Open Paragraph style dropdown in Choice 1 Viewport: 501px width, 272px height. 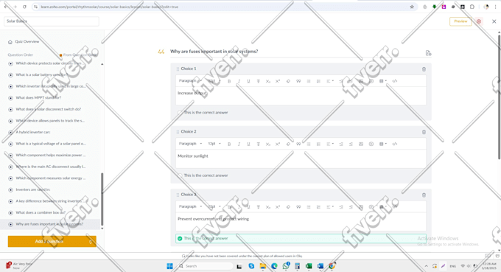click(190, 81)
